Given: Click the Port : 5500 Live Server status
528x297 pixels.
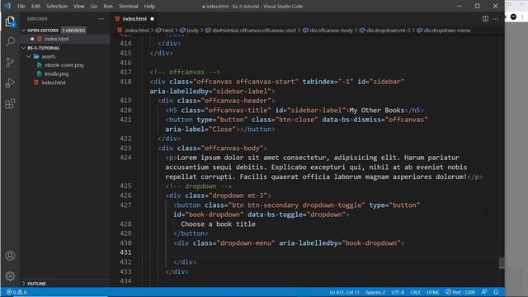Looking at the screenshot, I should 460,292.
